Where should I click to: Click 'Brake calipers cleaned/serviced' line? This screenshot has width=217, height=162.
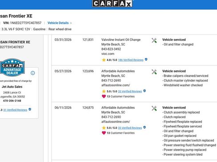(x=185, y=76)
